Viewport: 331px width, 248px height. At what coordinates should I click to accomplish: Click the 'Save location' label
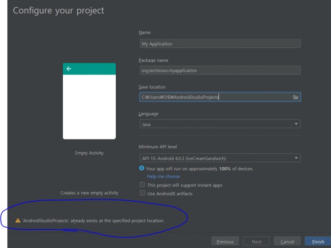[x=152, y=87]
